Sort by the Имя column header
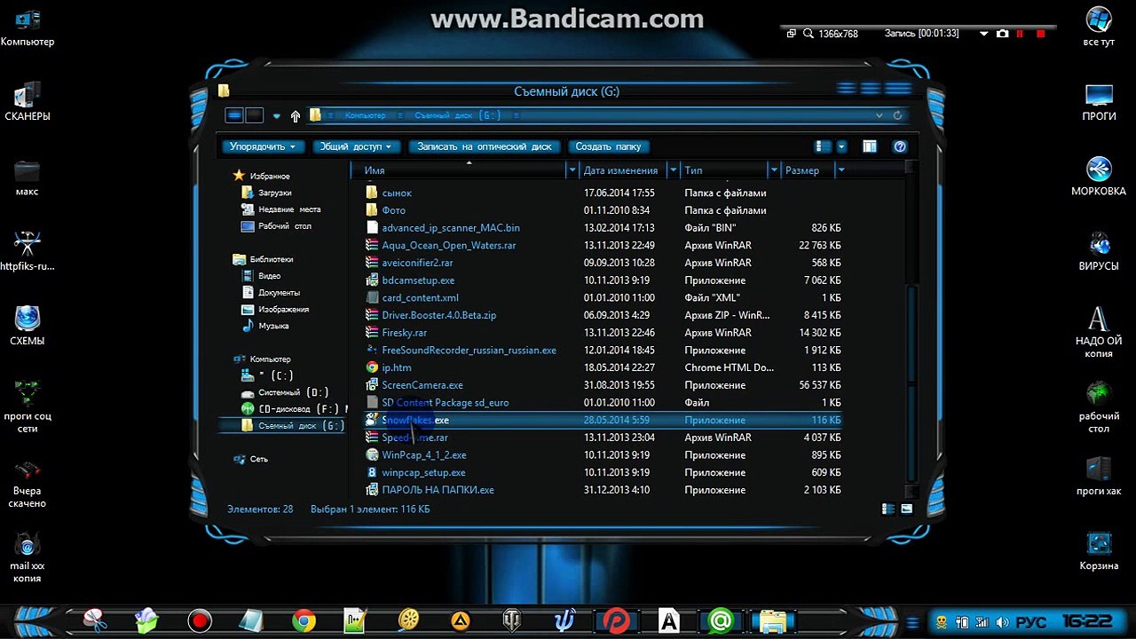 pyautogui.click(x=460, y=170)
